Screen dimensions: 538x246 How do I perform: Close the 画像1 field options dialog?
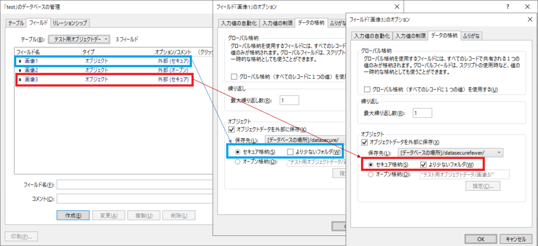pyautogui.click(x=397, y=6)
